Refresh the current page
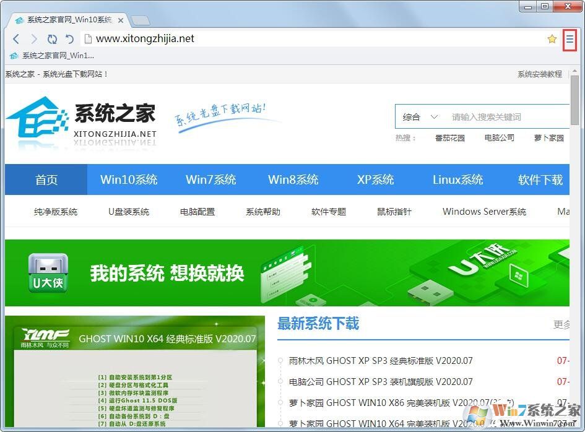This screenshot has width=585, height=432. click(x=52, y=38)
